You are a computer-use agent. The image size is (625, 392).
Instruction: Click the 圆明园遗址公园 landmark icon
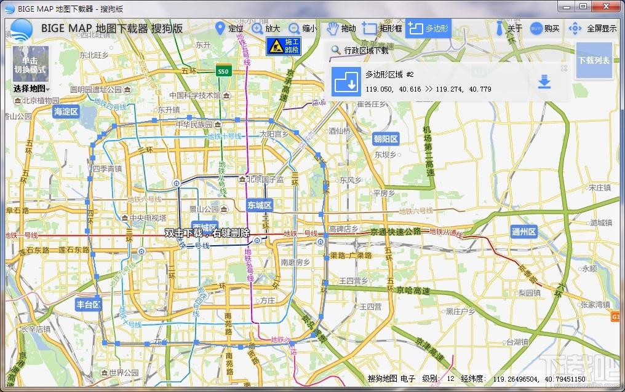click(x=127, y=90)
